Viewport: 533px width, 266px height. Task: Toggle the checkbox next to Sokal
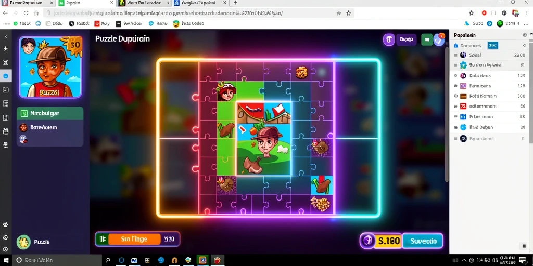pos(456,55)
